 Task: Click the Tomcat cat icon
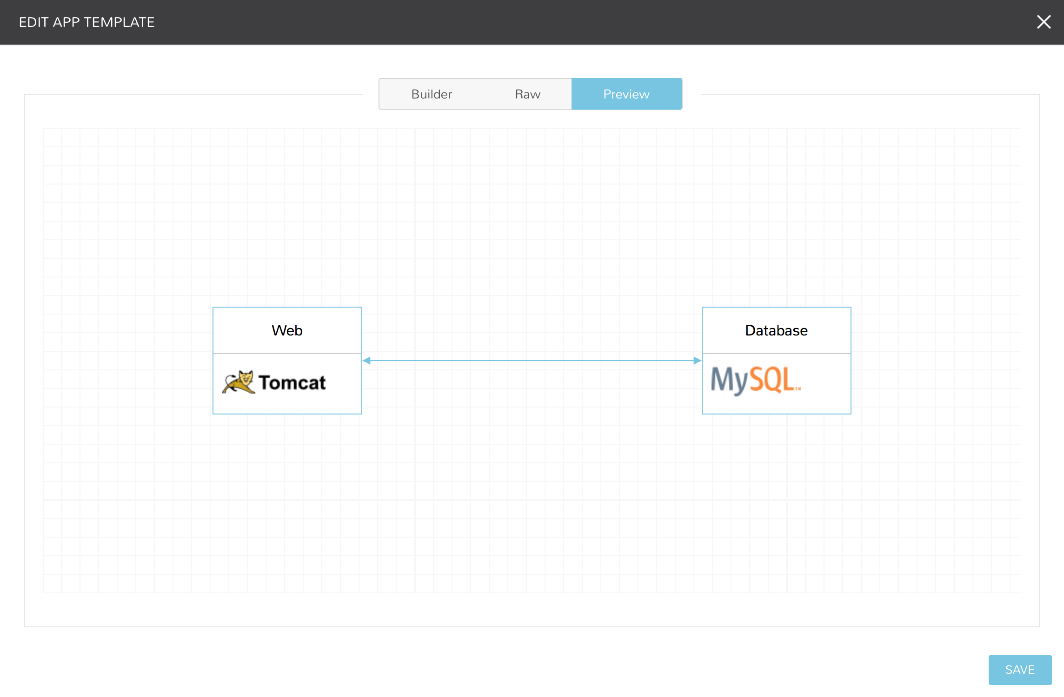[x=239, y=382]
